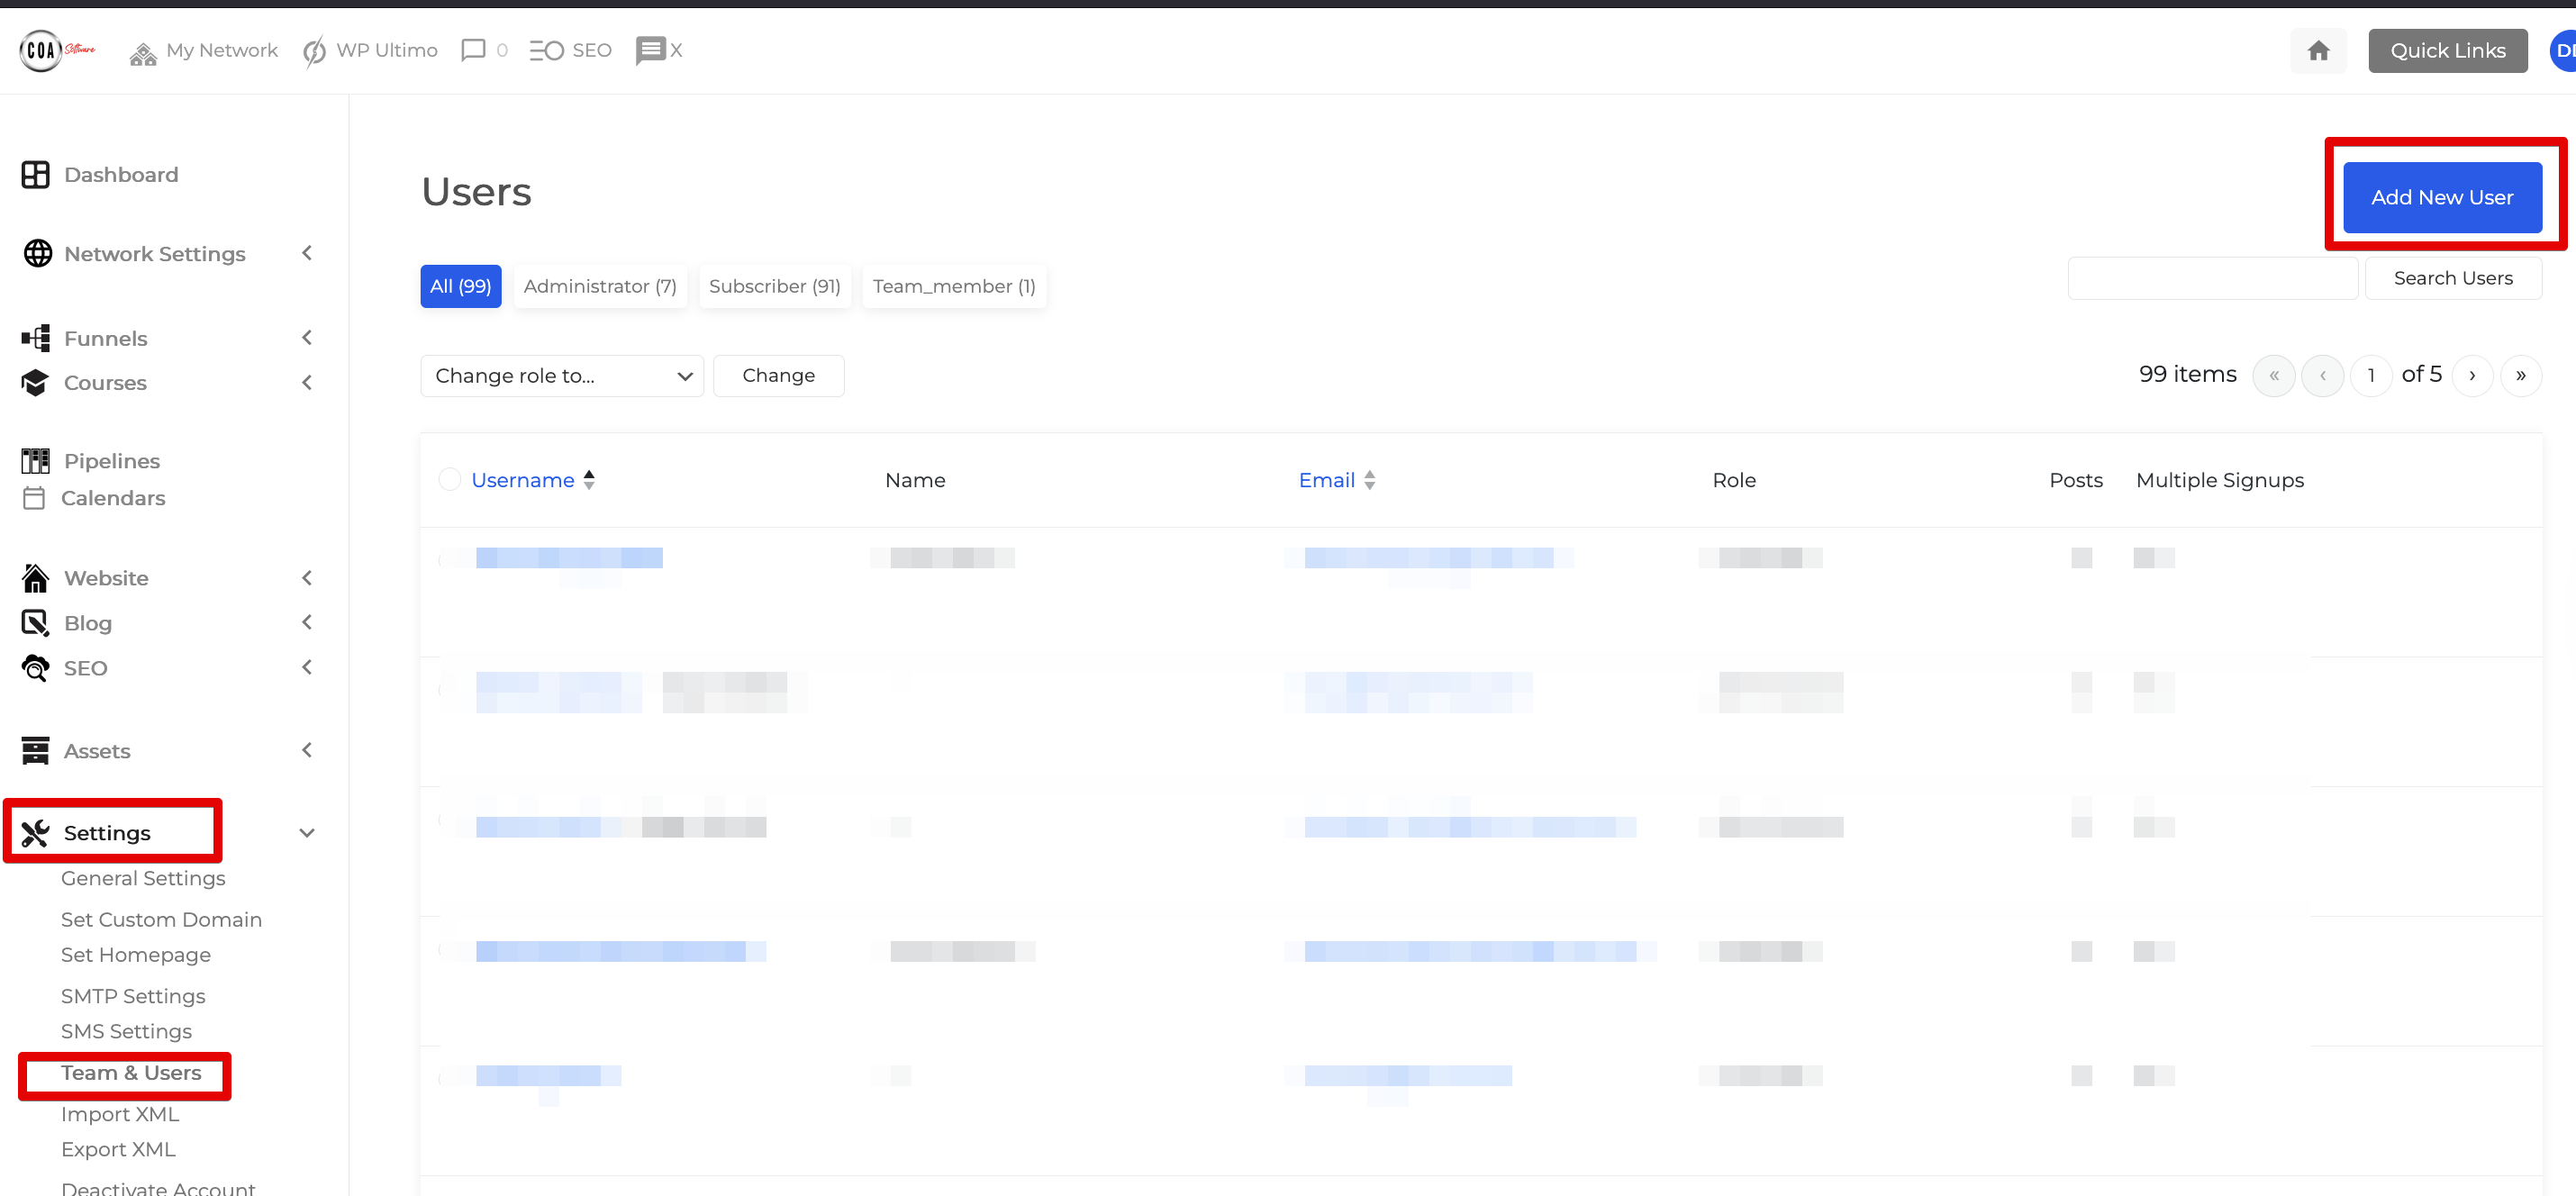Click inside the user search field
The width and height of the screenshot is (2576, 1196).
tap(2212, 278)
